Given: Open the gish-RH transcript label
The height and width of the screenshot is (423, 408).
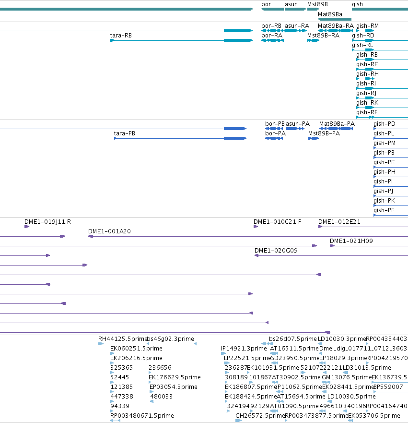Looking at the screenshot, I should click(367, 74).
